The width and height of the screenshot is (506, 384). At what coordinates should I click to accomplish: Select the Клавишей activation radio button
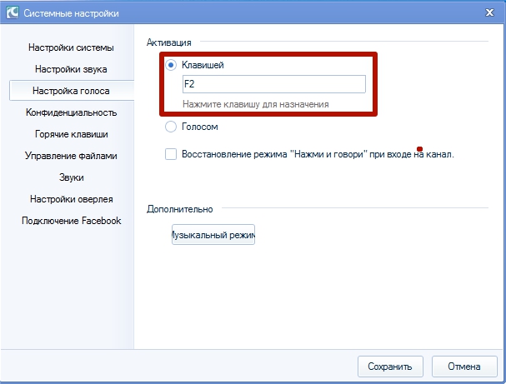(x=171, y=64)
